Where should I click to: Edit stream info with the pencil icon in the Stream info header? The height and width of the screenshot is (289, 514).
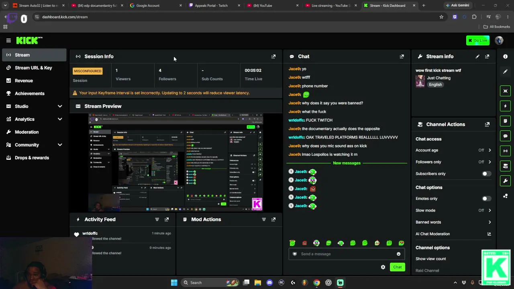(477, 57)
